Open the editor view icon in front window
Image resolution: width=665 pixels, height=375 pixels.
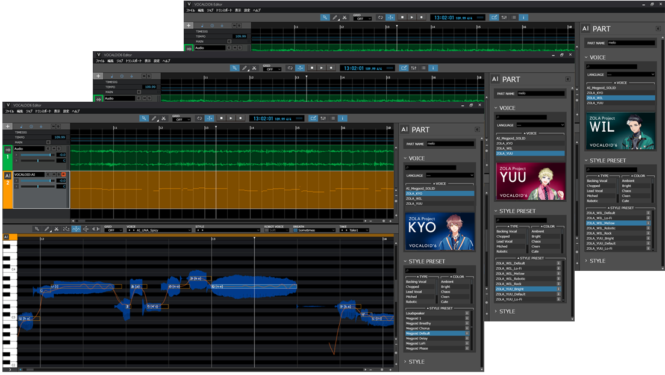click(313, 118)
